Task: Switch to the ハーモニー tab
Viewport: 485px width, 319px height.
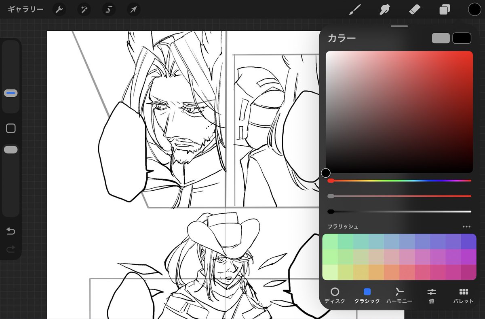Action: (x=399, y=296)
